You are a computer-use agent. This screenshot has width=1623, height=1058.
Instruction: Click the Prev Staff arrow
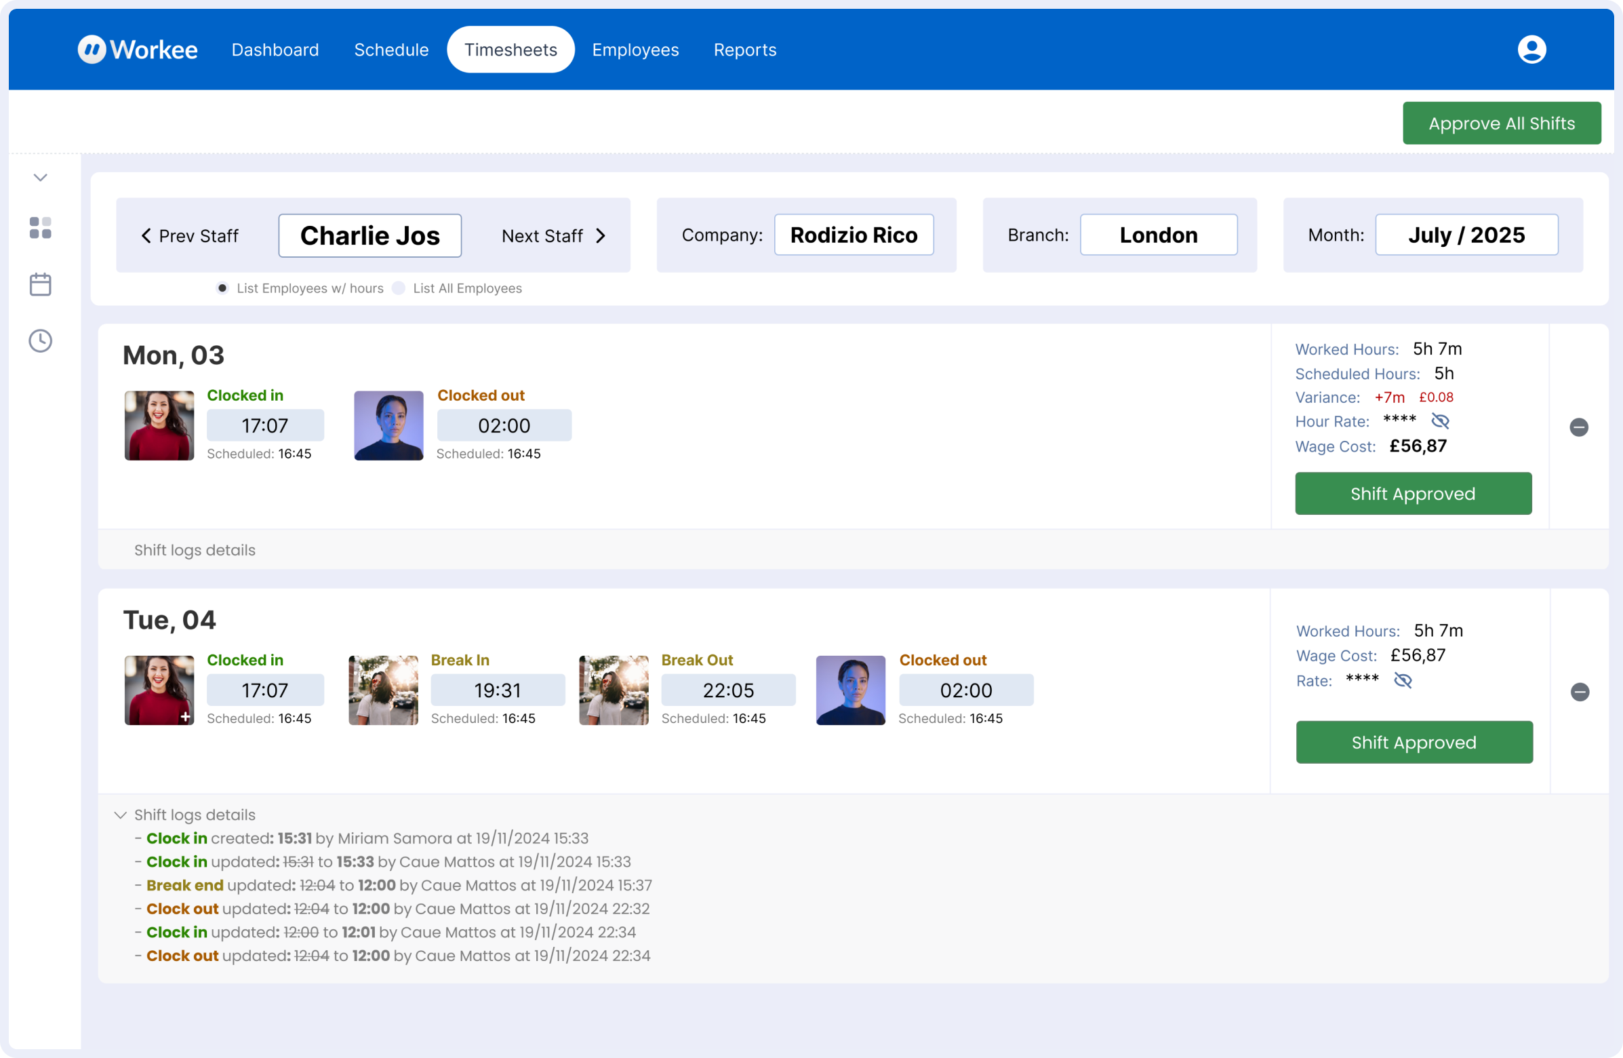point(146,236)
